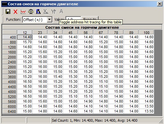Select cell 13.50 in row 6000

click(x=146, y=106)
